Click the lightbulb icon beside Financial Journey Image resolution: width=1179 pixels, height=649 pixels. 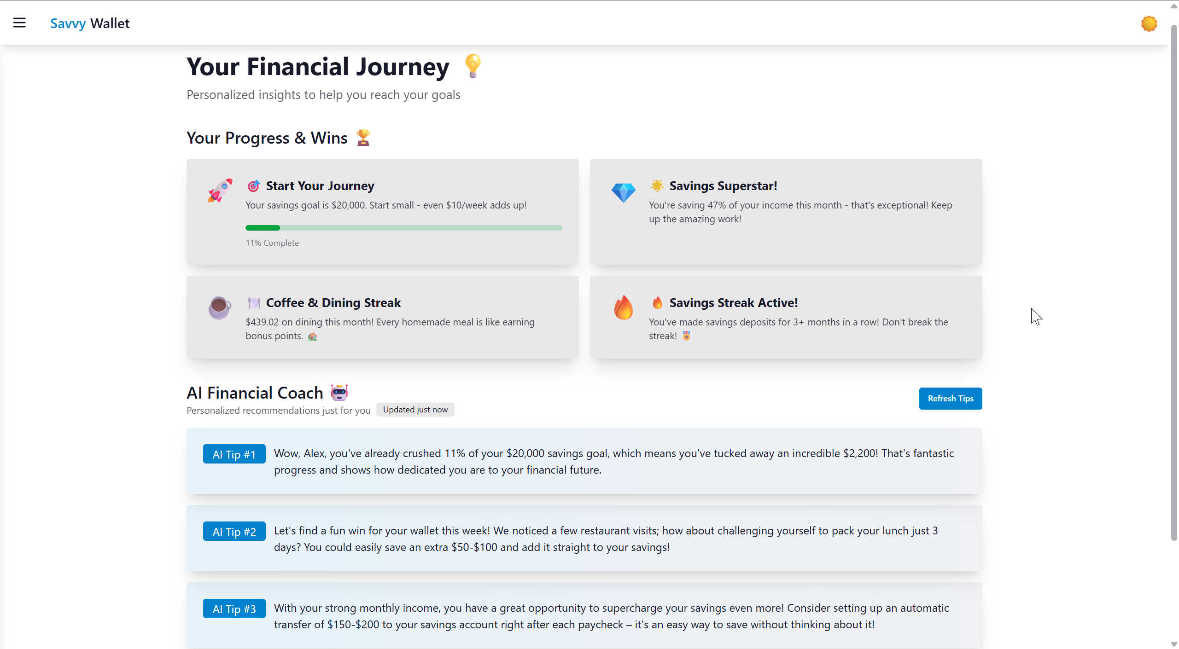click(473, 66)
